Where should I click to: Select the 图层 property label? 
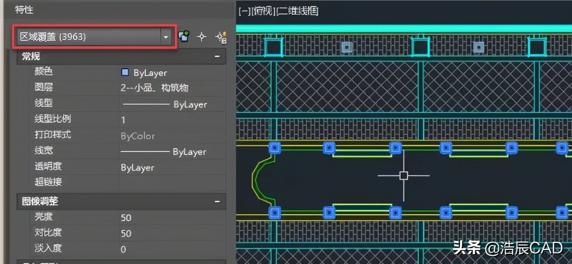[44, 87]
